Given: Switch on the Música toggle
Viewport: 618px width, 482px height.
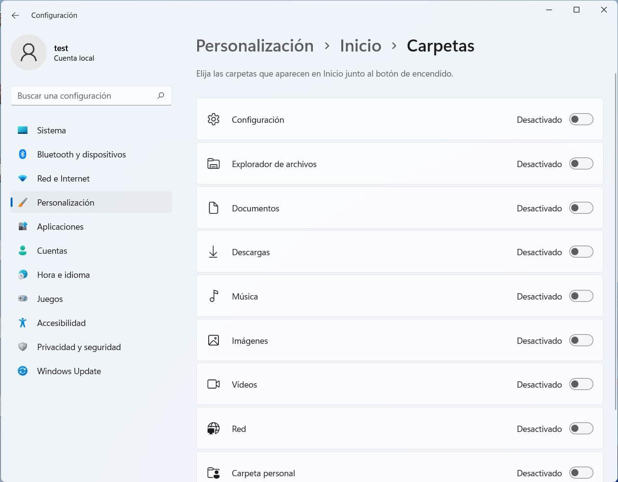Looking at the screenshot, I should click(x=581, y=296).
